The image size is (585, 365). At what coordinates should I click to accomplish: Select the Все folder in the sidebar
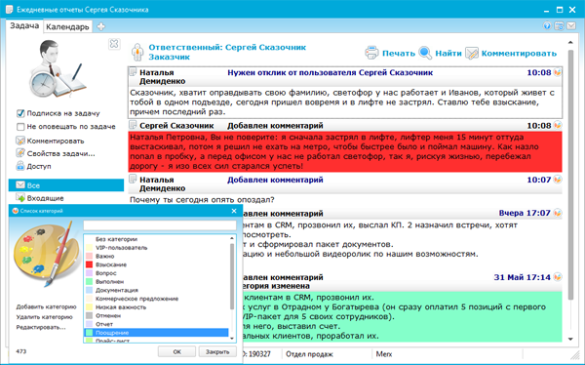coord(66,185)
